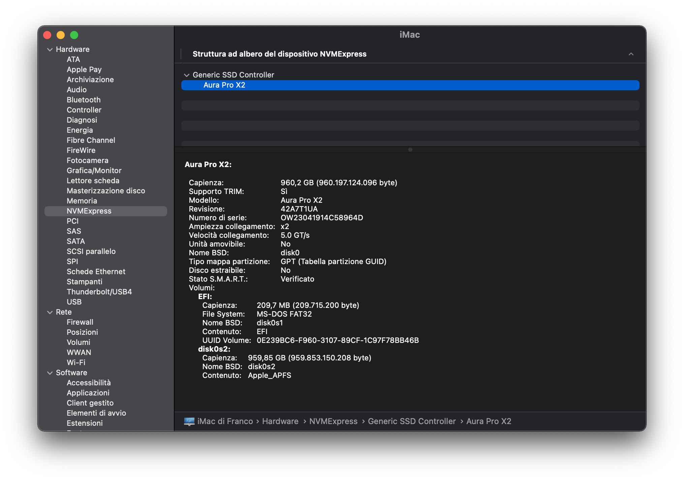Image resolution: width=684 pixels, height=481 pixels.
Task: Select Archiviazione in the sidebar
Action: point(90,79)
